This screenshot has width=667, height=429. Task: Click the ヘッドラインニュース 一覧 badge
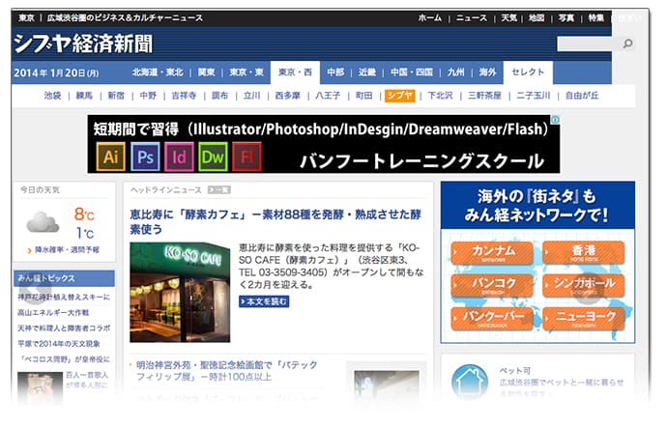point(219,190)
